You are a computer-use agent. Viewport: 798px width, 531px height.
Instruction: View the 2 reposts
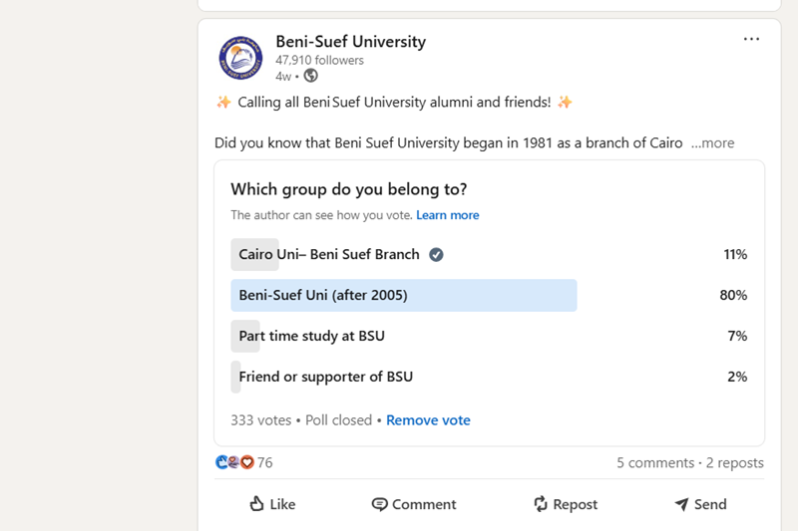[x=735, y=462]
